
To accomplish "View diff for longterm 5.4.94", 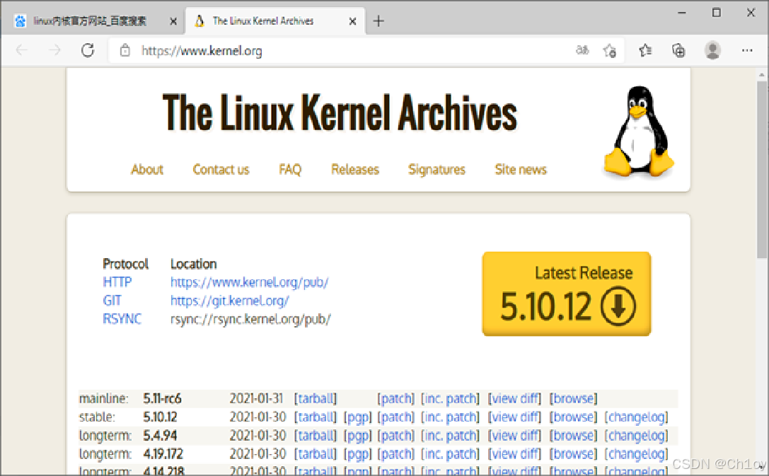I will (514, 435).
